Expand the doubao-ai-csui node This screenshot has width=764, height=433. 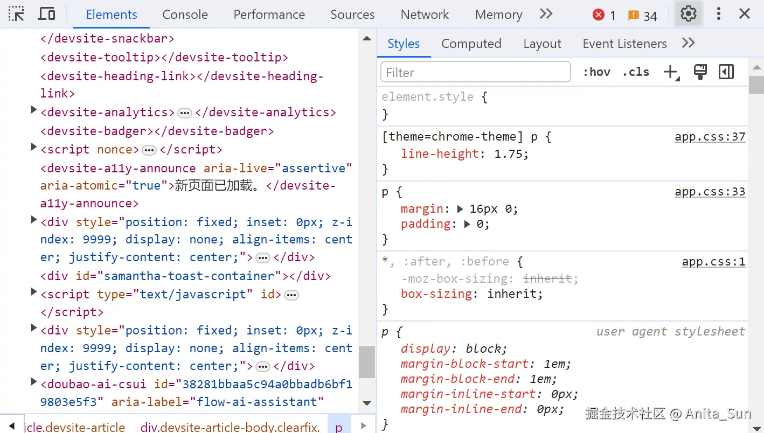33,382
